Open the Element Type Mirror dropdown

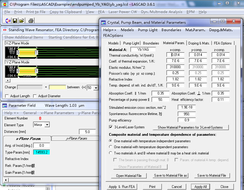47,125
